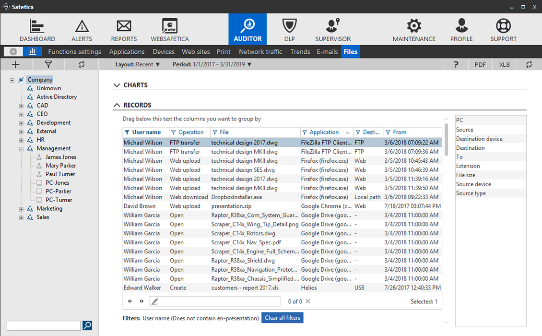Expand the CEO group

click(21, 115)
